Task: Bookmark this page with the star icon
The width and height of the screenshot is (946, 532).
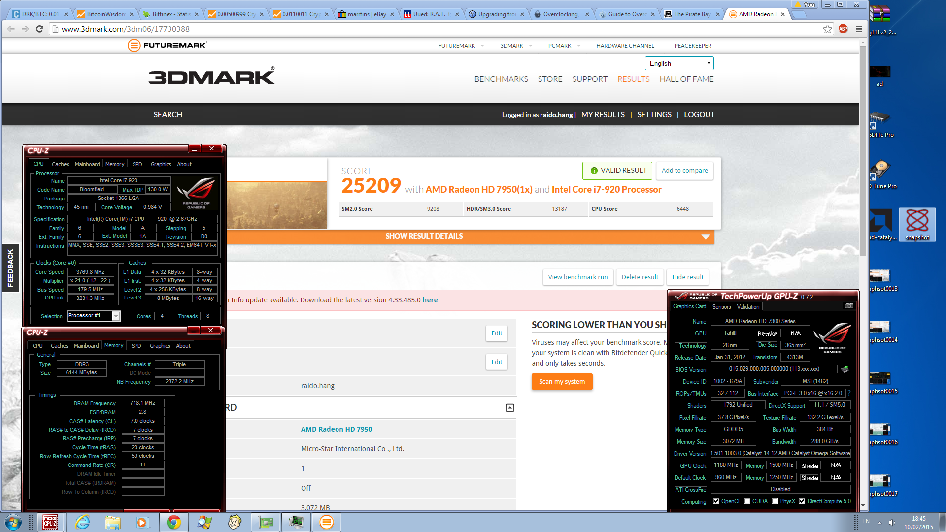Action: (x=827, y=29)
